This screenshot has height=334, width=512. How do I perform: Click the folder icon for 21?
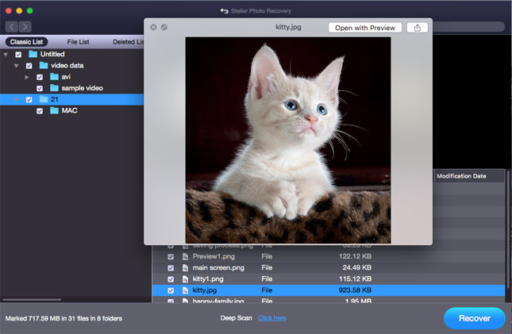pyautogui.click(x=44, y=99)
